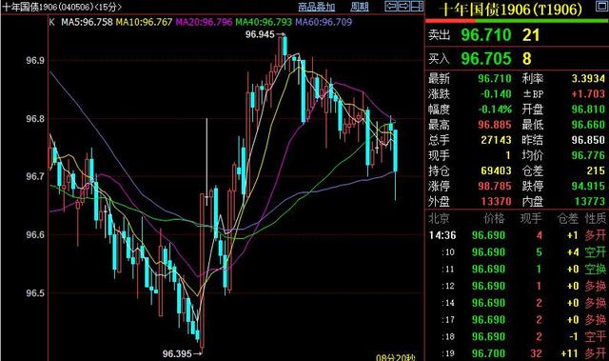Viewport: 609px width, 361px height.
Task: Click the split-panel layout icon
Action: 417,6
